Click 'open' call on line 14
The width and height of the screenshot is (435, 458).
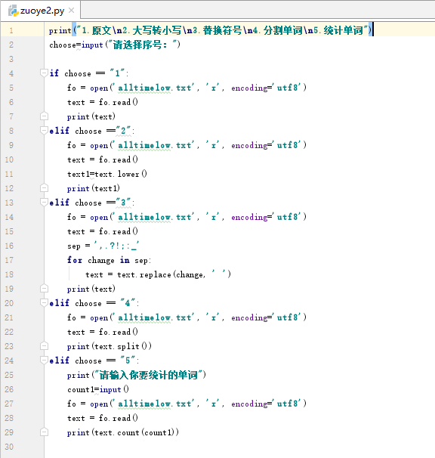99,217
